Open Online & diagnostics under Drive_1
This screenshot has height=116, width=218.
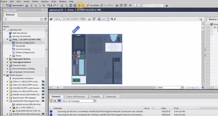pos(25,53)
